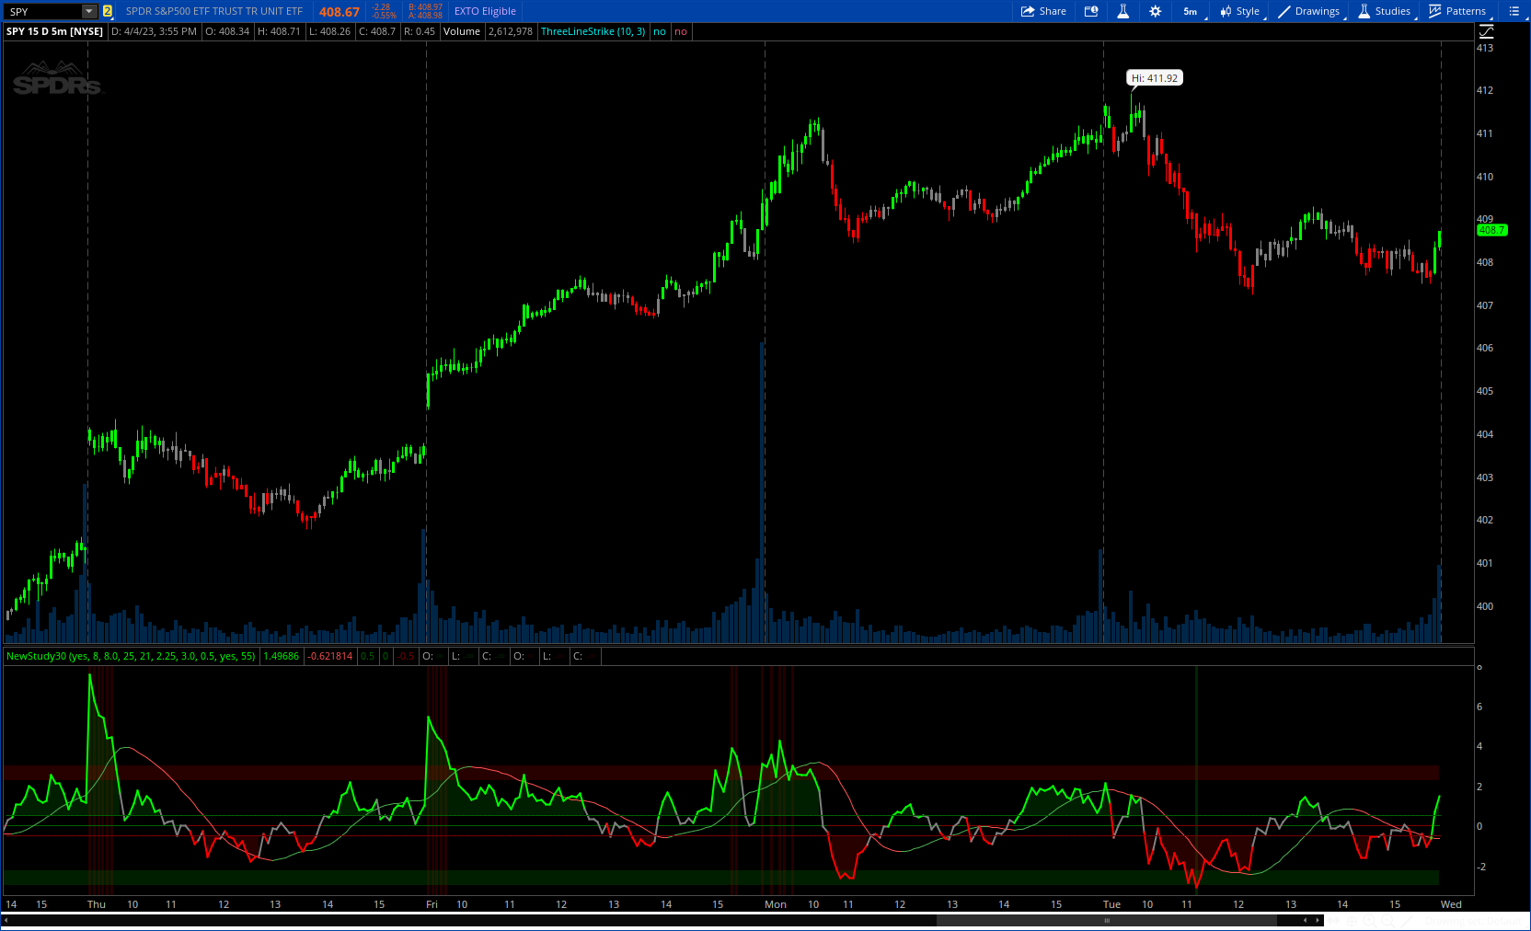Expand the SPY symbol dropdown arrow
This screenshot has height=931, width=1531.
click(x=89, y=12)
